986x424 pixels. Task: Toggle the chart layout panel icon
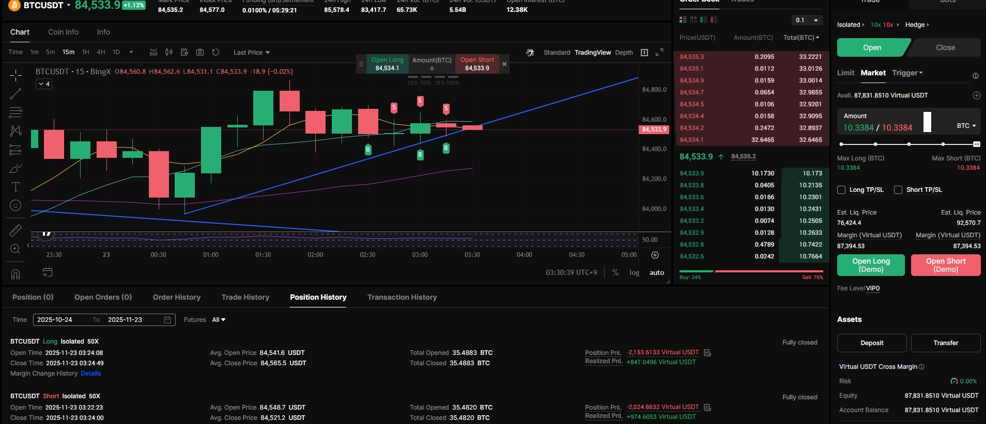tap(644, 52)
